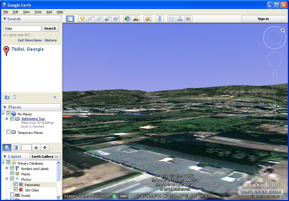Collapse the Places panel header
This screenshot has width=289, height=201.
point(5,107)
